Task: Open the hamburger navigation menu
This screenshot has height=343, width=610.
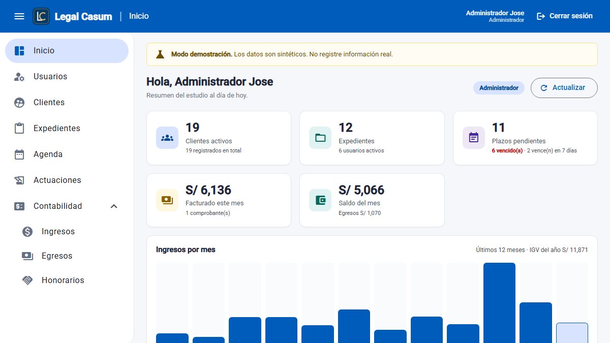Action: click(x=19, y=16)
